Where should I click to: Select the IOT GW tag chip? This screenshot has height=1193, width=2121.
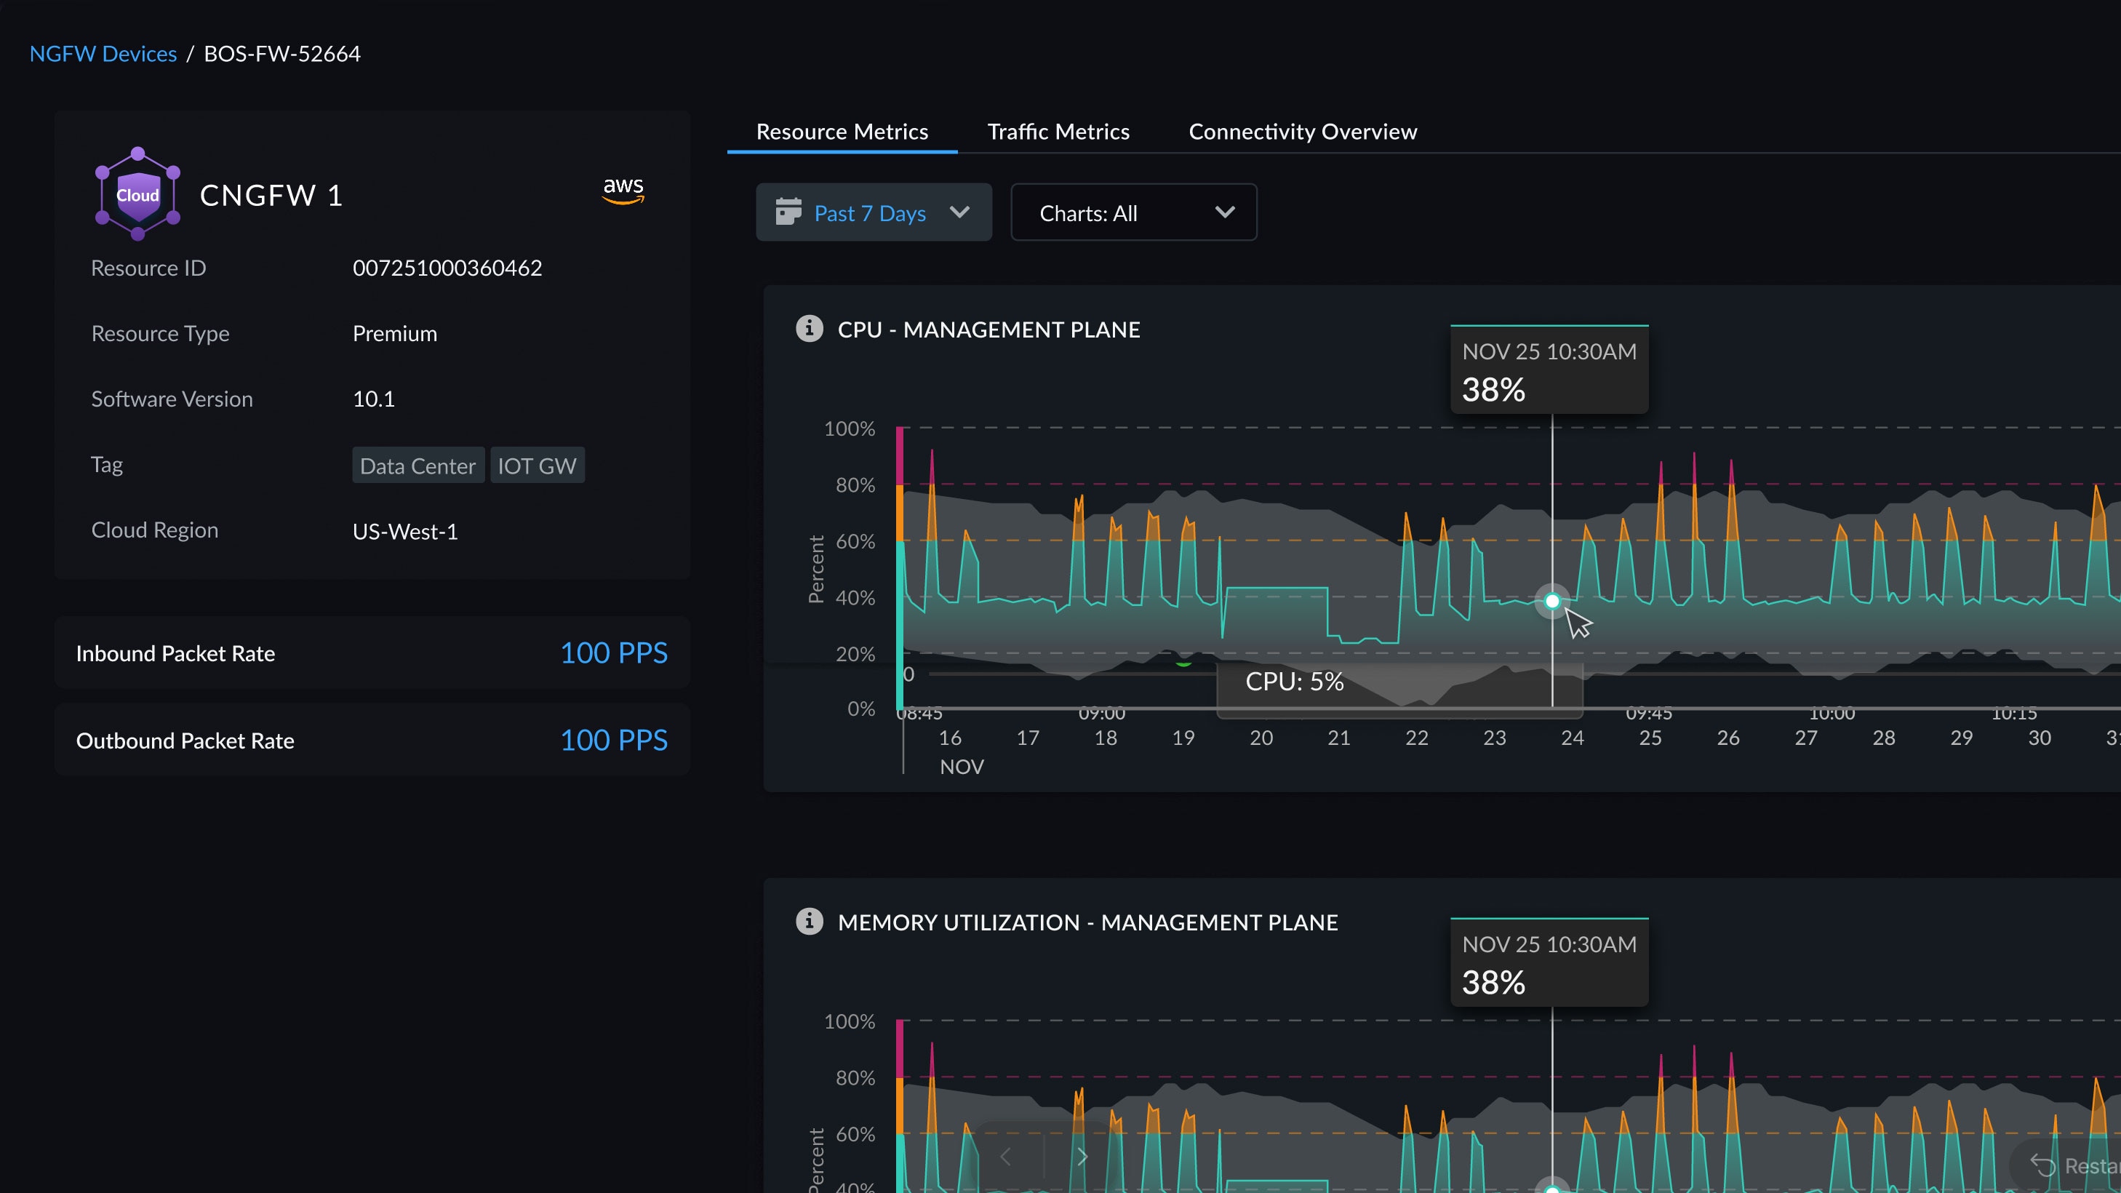pyautogui.click(x=537, y=465)
